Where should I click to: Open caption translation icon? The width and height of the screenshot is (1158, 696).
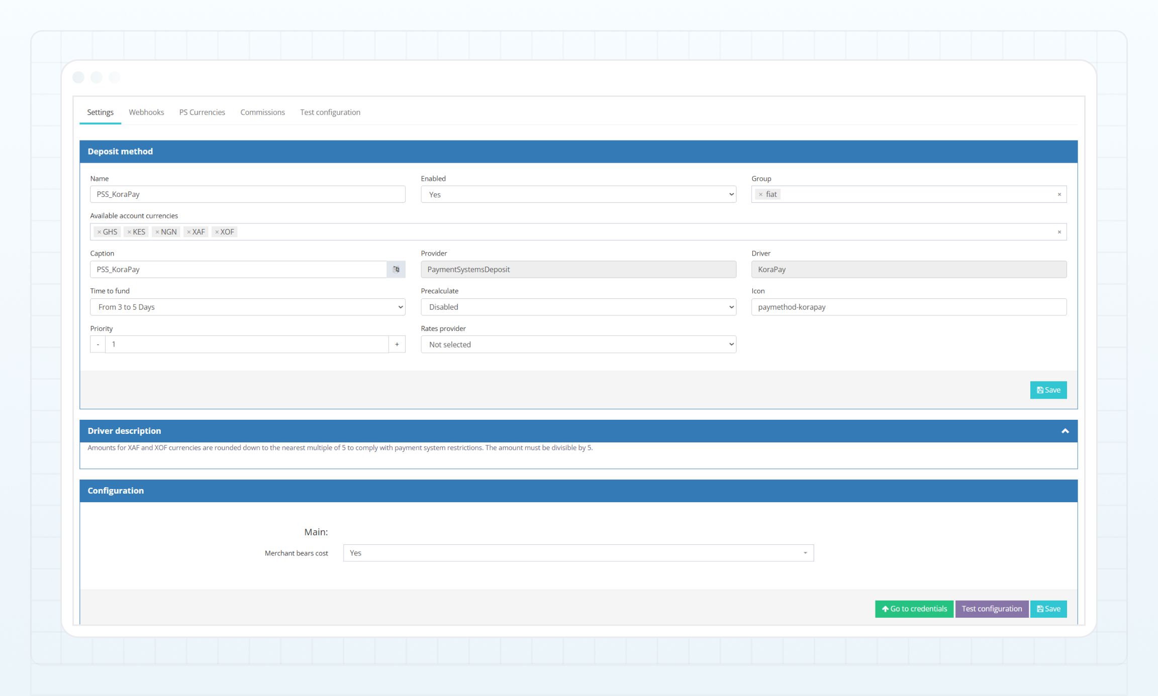pos(396,270)
